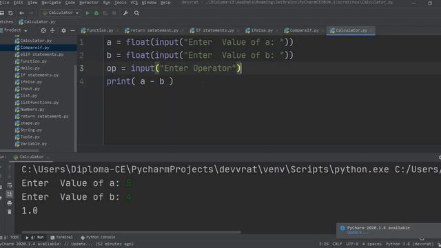This screenshot has height=248, width=441.
Task: Click the synchronize/reload icon in toolbar
Action: 10,13
